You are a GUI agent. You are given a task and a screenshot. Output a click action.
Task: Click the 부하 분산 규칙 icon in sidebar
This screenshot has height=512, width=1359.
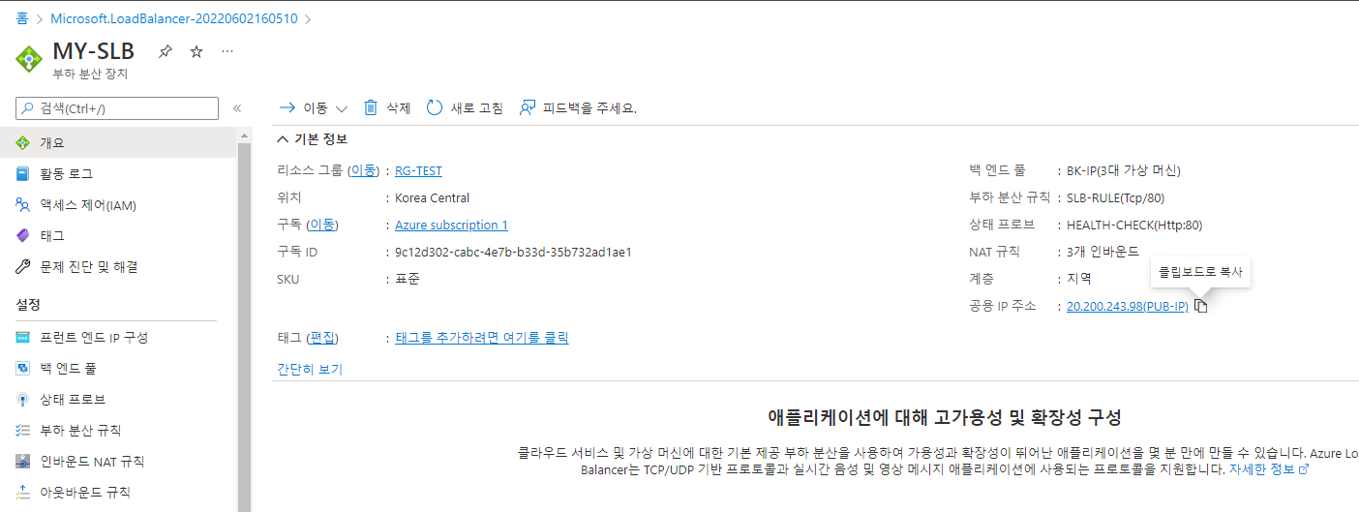(24, 430)
